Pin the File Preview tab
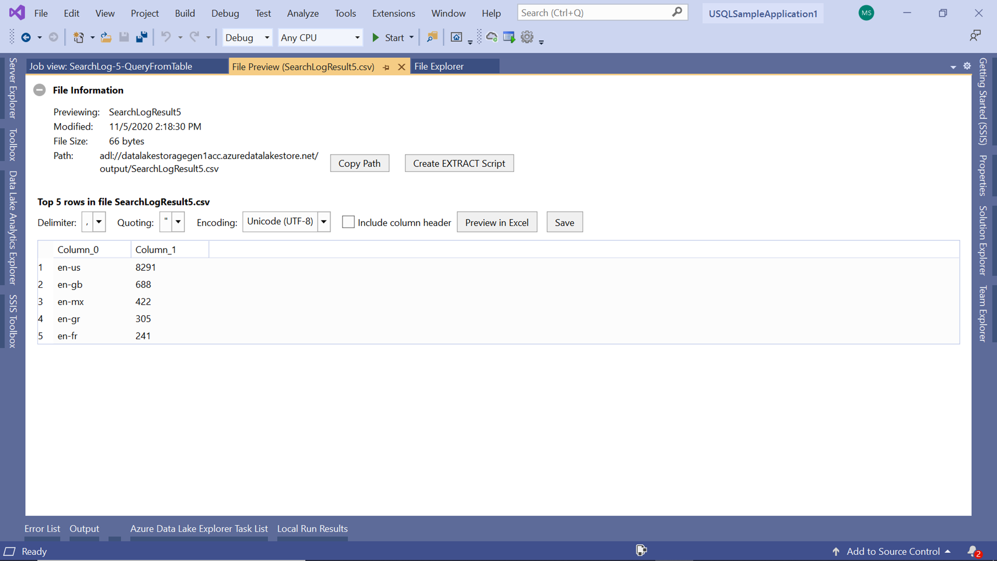Screen dimensions: 997x561 [x=386, y=67]
